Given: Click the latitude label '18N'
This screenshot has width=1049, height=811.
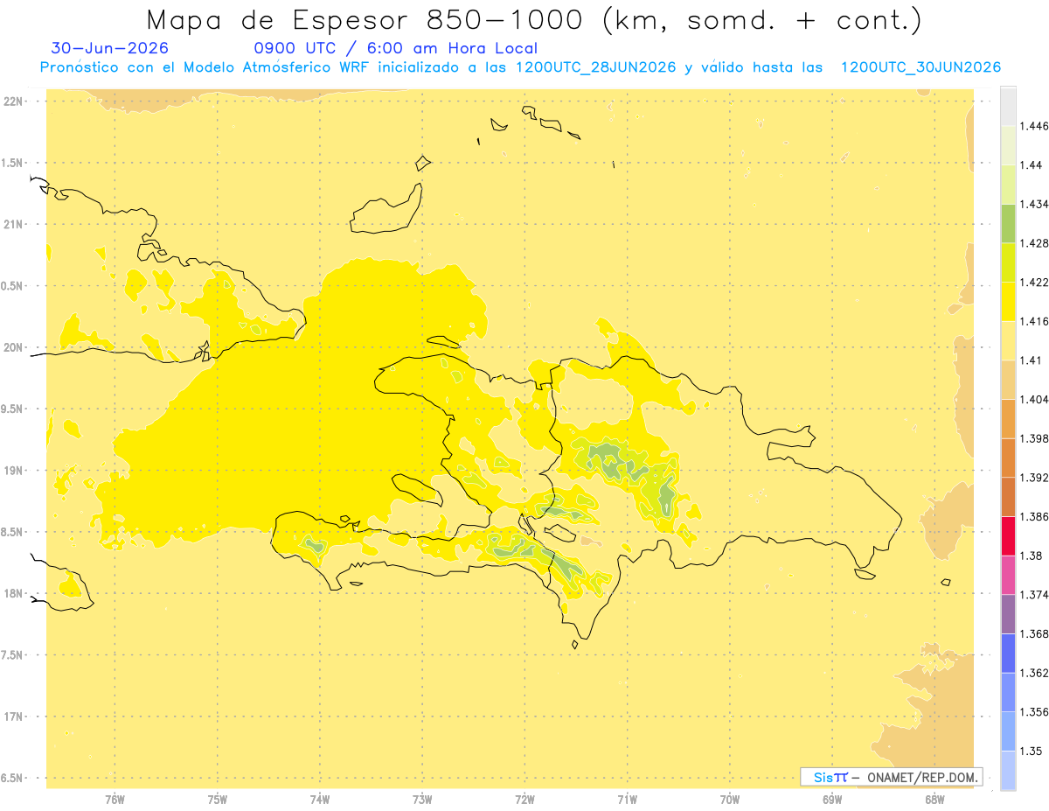Looking at the screenshot, I should (15, 594).
